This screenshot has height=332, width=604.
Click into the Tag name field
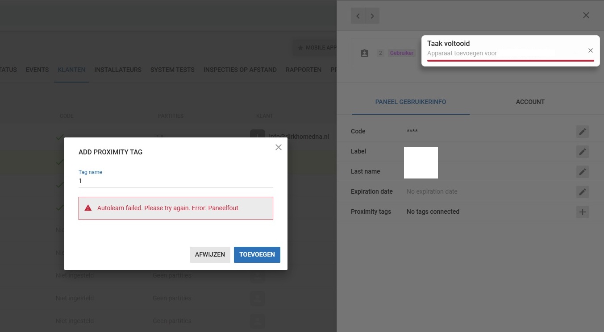[x=175, y=181]
